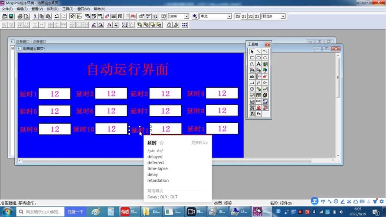Screen dimensions: 386x217
Task: Pick the text label 'A' tool
Action: point(258,64)
